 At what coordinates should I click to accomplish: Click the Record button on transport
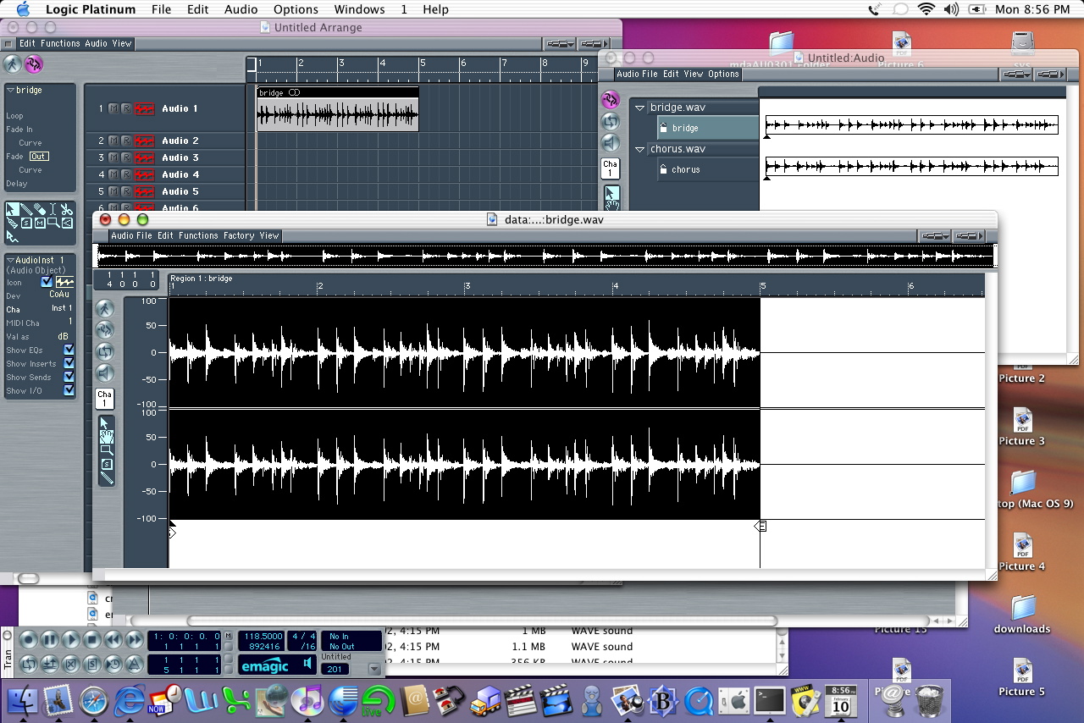[29, 640]
